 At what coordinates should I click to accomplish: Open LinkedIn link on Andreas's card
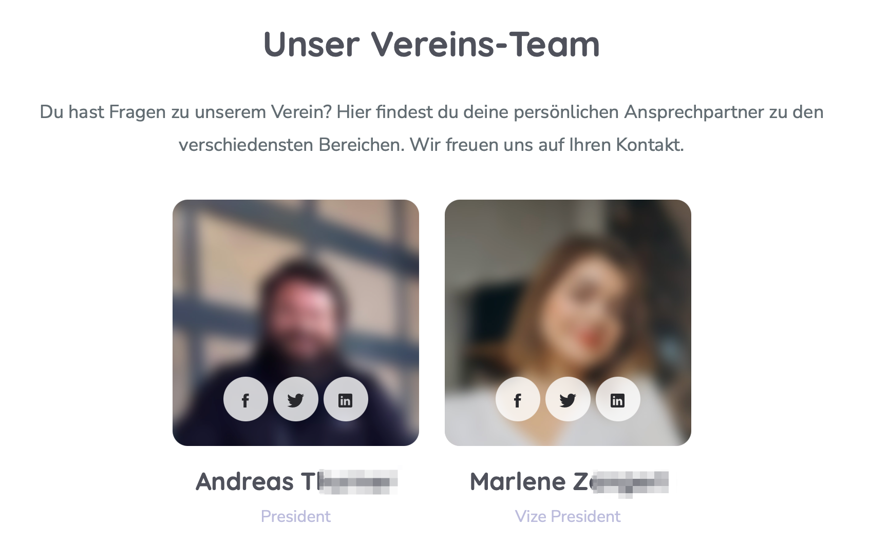coord(346,399)
